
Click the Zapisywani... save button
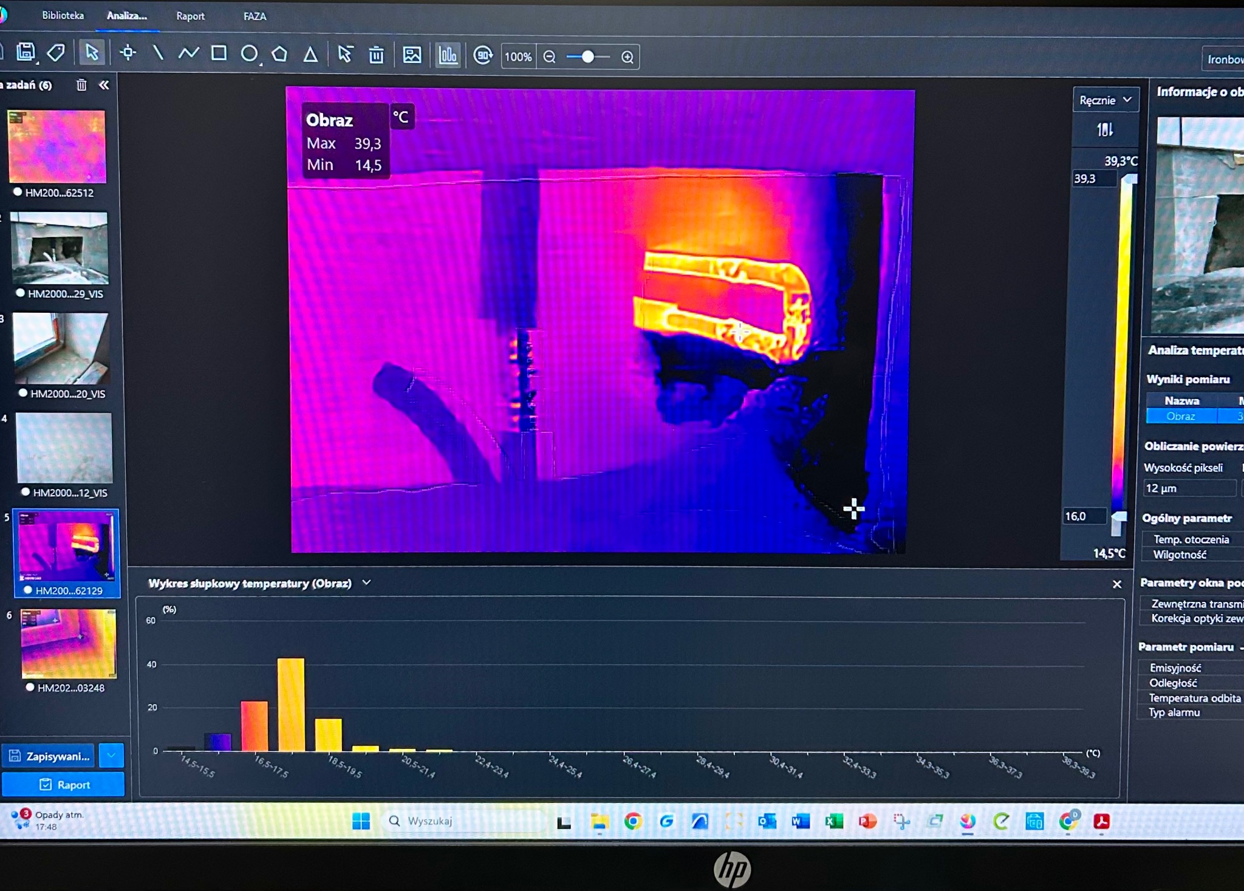click(x=49, y=756)
